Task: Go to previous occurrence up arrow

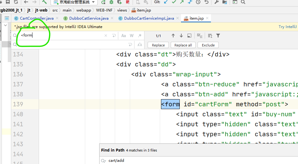Action: point(173,36)
